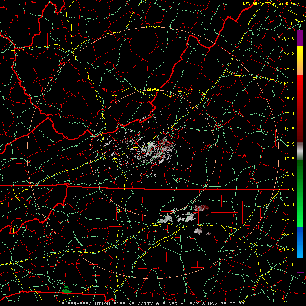Viewport: 306px width, 306px height.
Task: Select the -32.0 velocity scale value
Action: [x=288, y=174]
